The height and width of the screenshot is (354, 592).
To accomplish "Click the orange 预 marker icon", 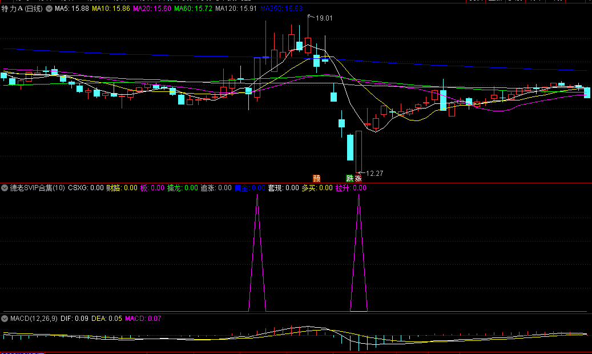I will [x=316, y=178].
